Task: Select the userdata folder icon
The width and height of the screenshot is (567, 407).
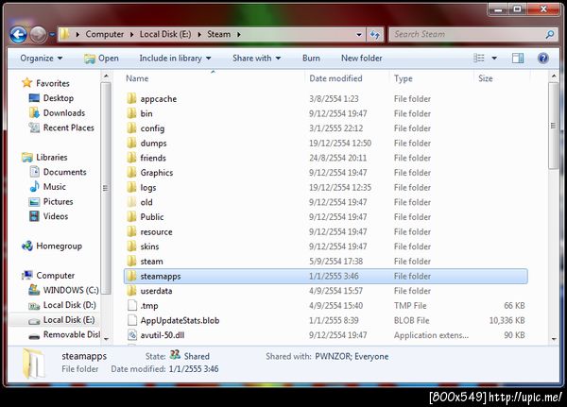Action: point(132,291)
